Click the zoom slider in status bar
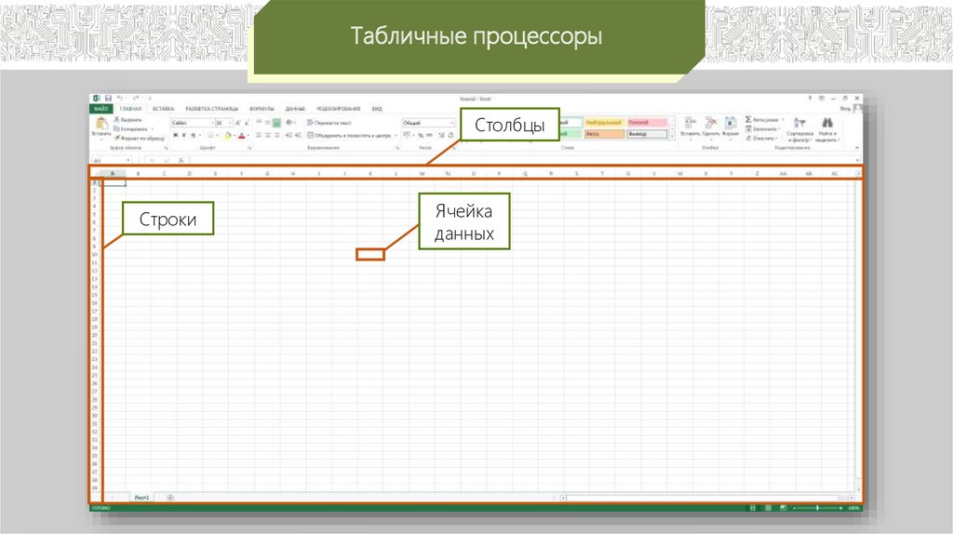 pos(817,508)
